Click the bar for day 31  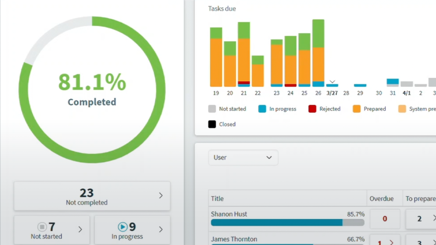click(x=393, y=83)
